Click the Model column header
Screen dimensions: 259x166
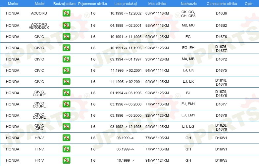tap(39, 4)
